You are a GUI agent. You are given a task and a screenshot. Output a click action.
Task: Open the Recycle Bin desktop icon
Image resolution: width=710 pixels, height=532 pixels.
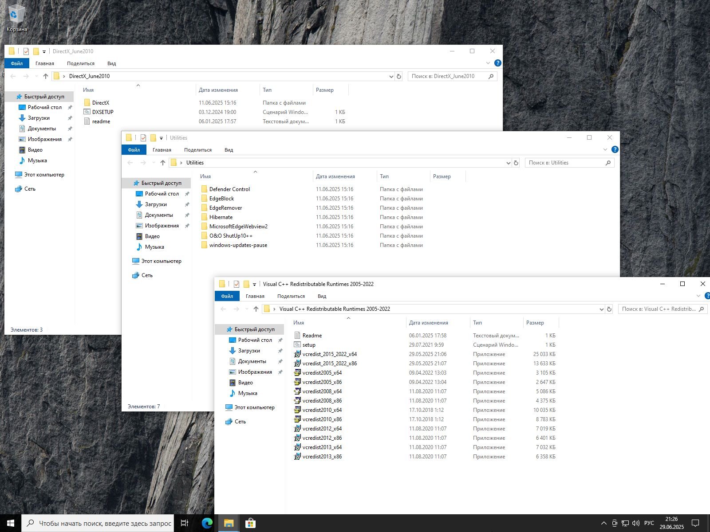tap(16, 17)
